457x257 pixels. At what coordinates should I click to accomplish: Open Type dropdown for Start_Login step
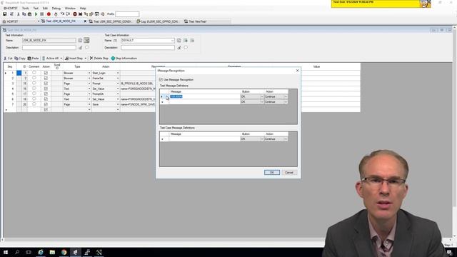click(89, 73)
